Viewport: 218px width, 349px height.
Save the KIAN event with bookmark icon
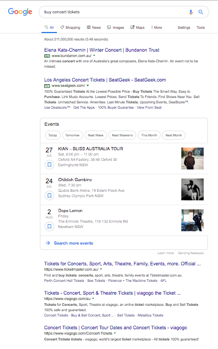coord(49,165)
